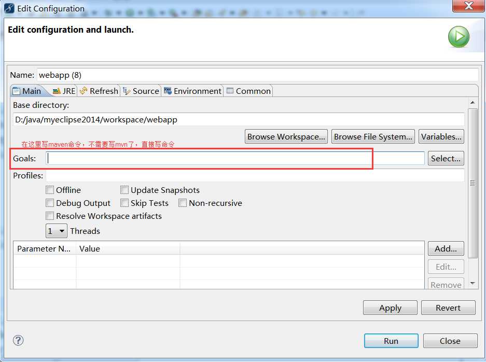This screenshot has height=362, width=486.
Task: Click the scrollbar down arrow
Action: [473, 283]
